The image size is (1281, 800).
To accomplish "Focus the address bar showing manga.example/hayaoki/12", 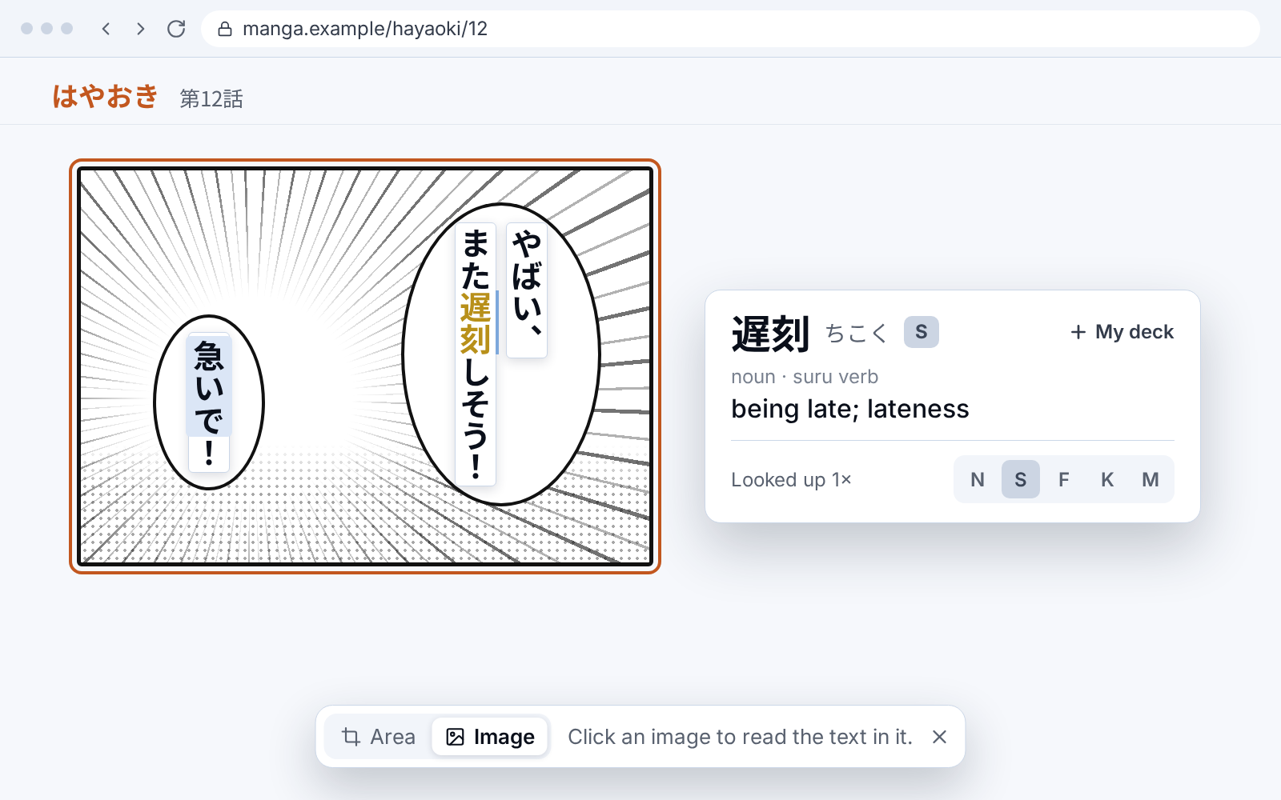I will [730, 29].
